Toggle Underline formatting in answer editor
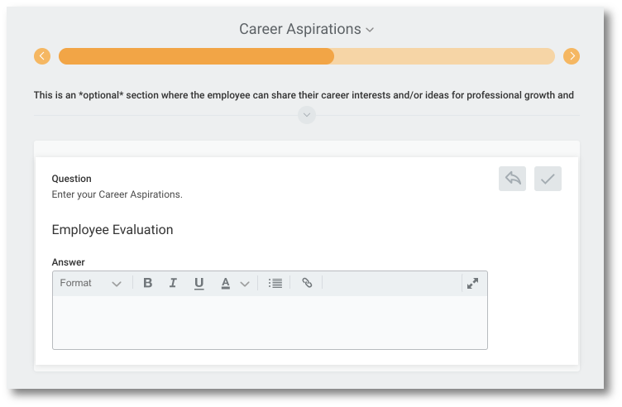Screen dimensions: 622x407 pos(199,283)
